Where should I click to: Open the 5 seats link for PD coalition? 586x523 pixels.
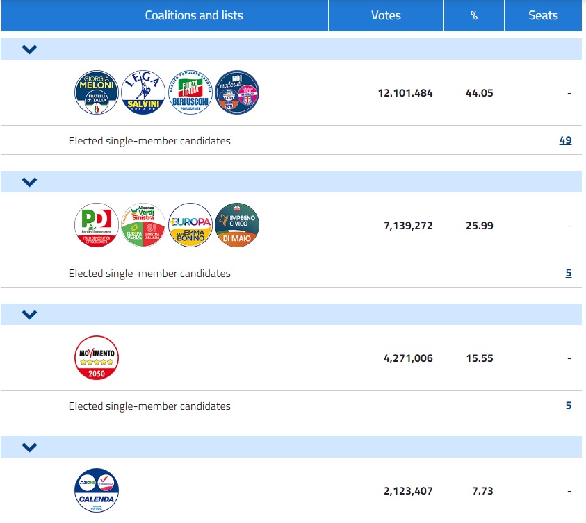568,273
